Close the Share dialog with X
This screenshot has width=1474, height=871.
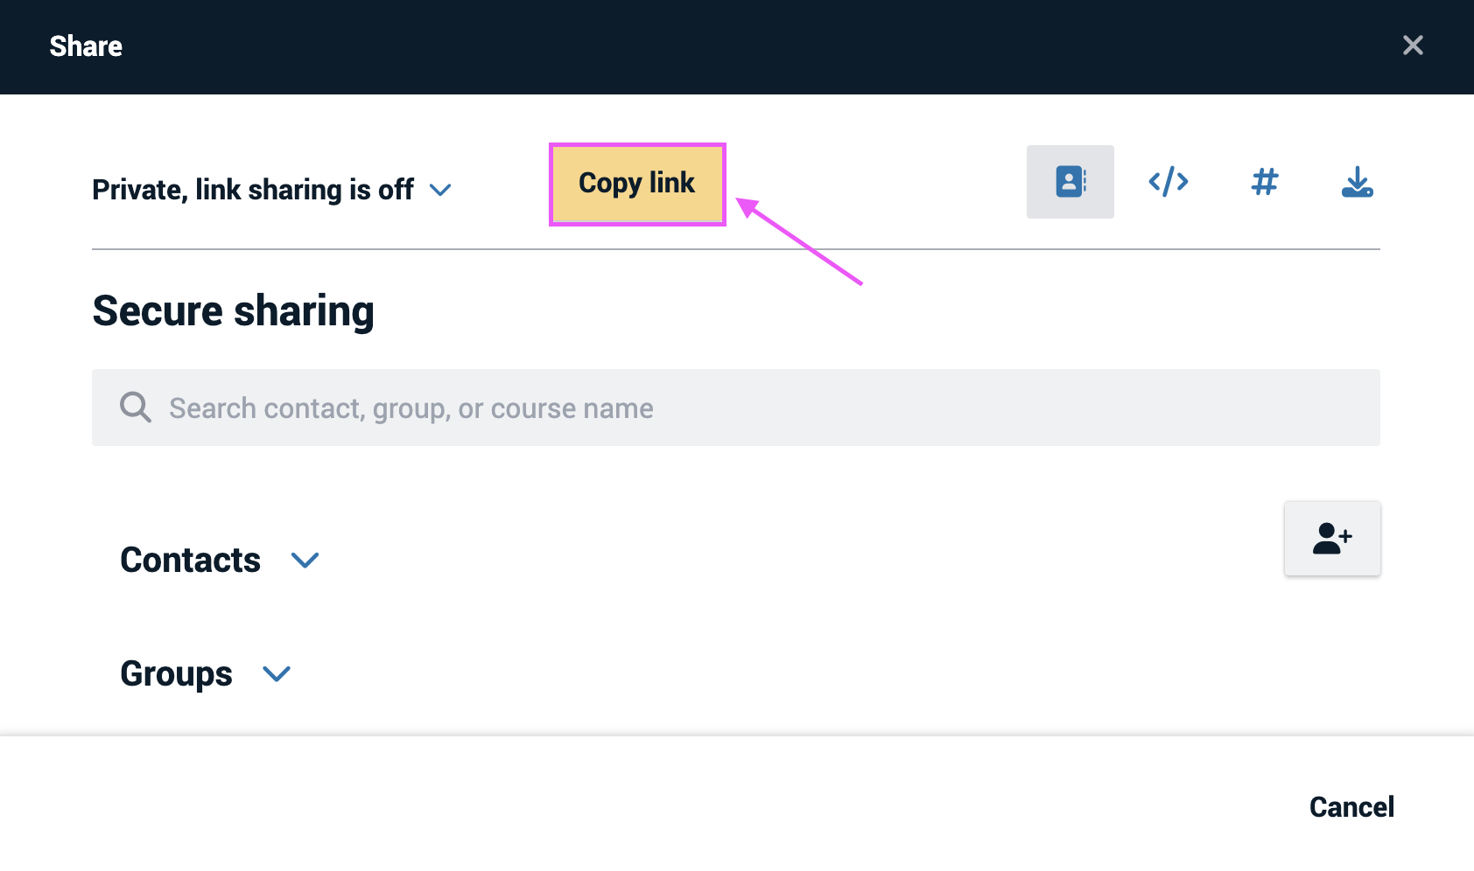point(1413,45)
